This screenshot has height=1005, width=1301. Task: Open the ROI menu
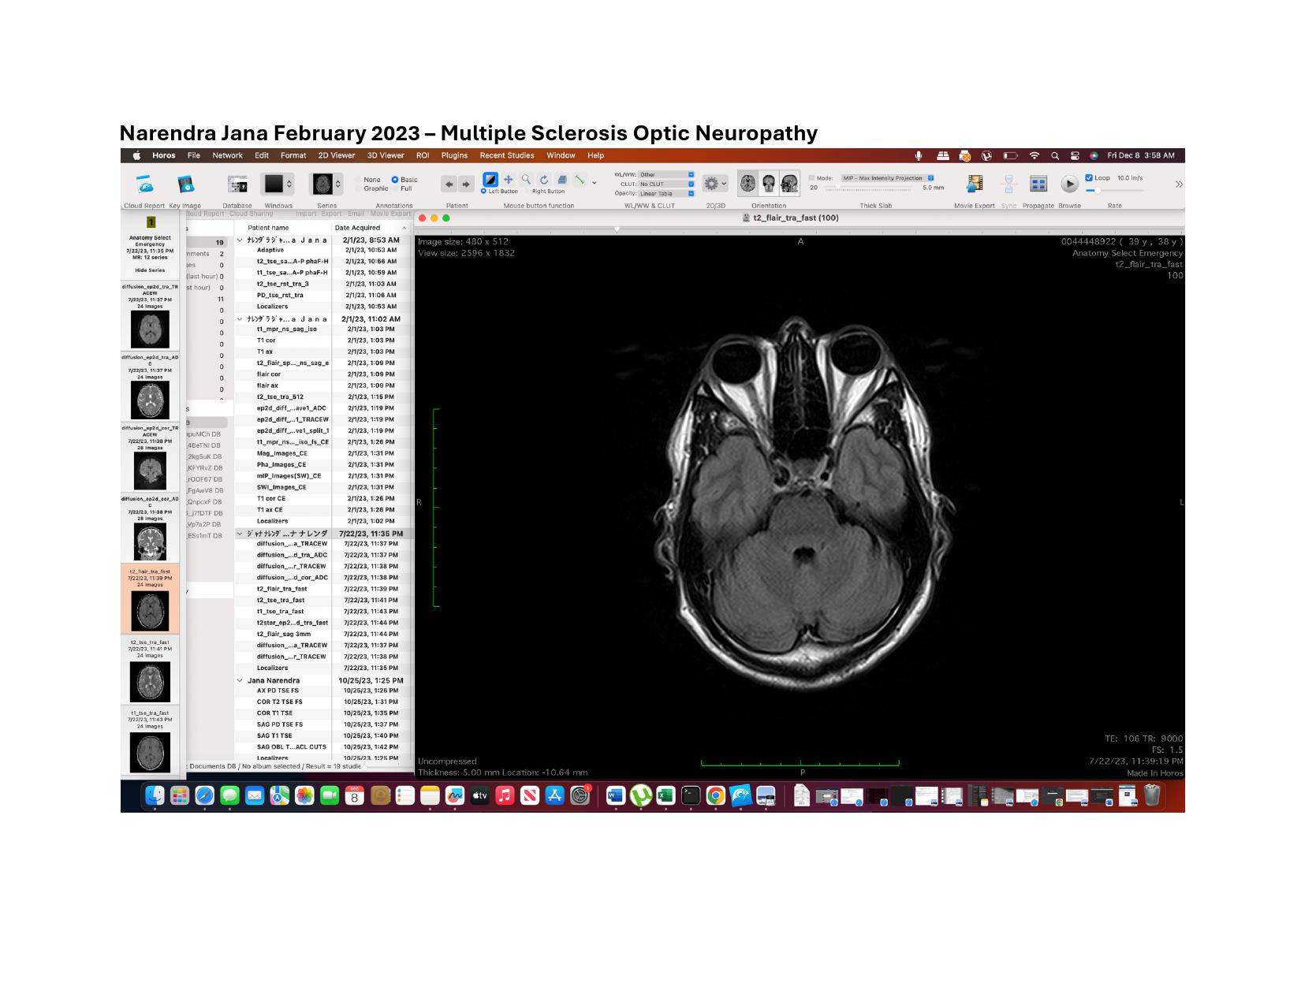coord(423,155)
